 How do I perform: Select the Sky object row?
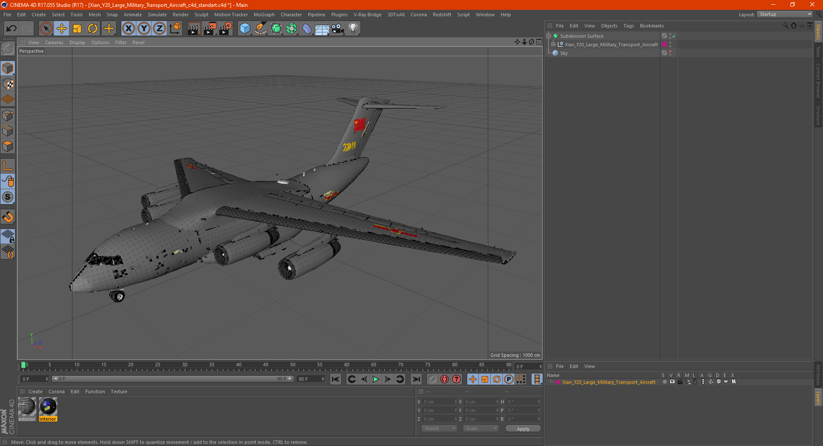pyautogui.click(x=564, y=53)
